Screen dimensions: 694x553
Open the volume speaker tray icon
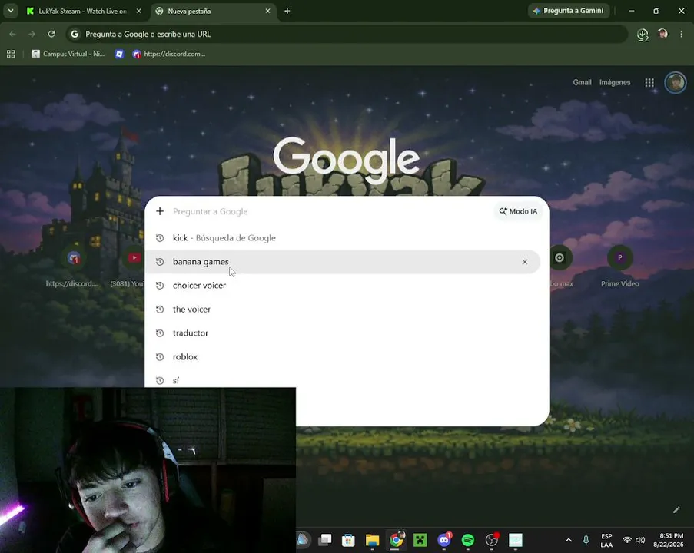coord(640,540)
